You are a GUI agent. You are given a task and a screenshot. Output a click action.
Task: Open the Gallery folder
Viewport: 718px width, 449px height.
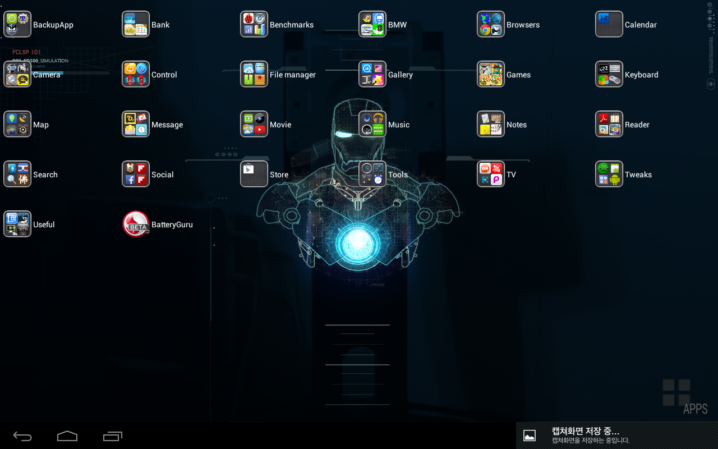372,74
